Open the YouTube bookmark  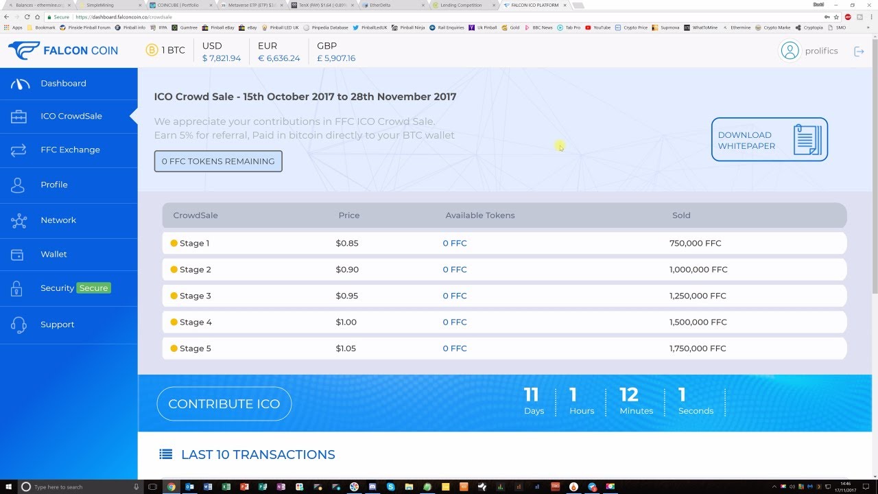click(x=598, y=27)
